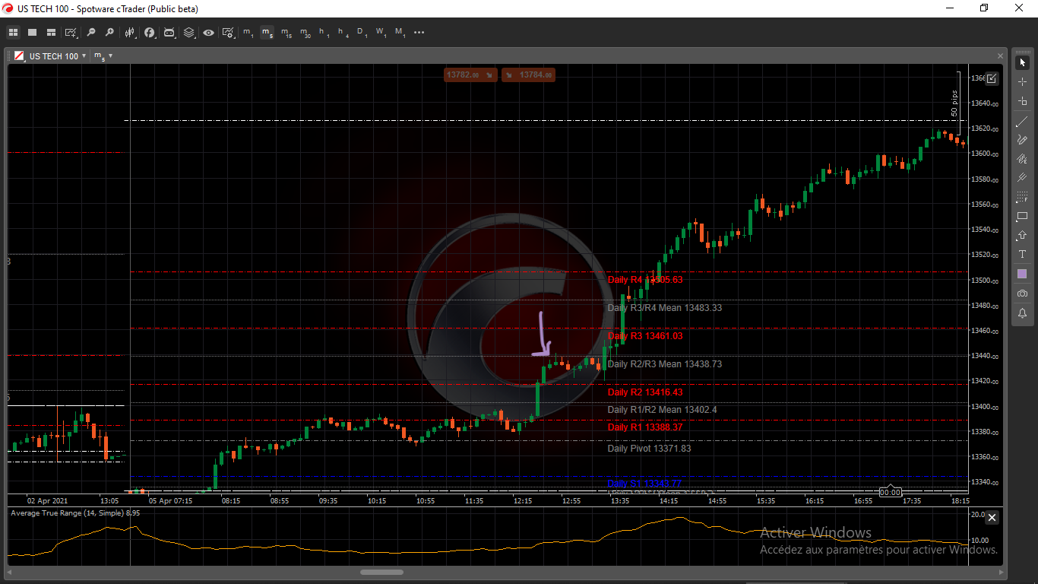The width and height of the screenshot is (1038, 584).
Task: Select the text annotation tool
Action: (x=1022, y=254)
